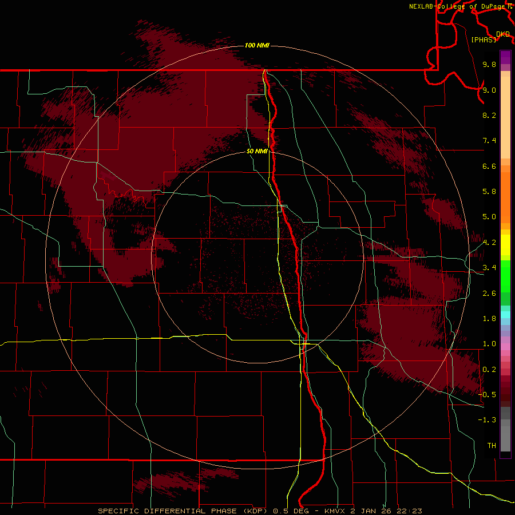The image size is (515, 515).
Task: Select the NEXLAB-College of DuPage credit text
Action: (x=458, y=6)
